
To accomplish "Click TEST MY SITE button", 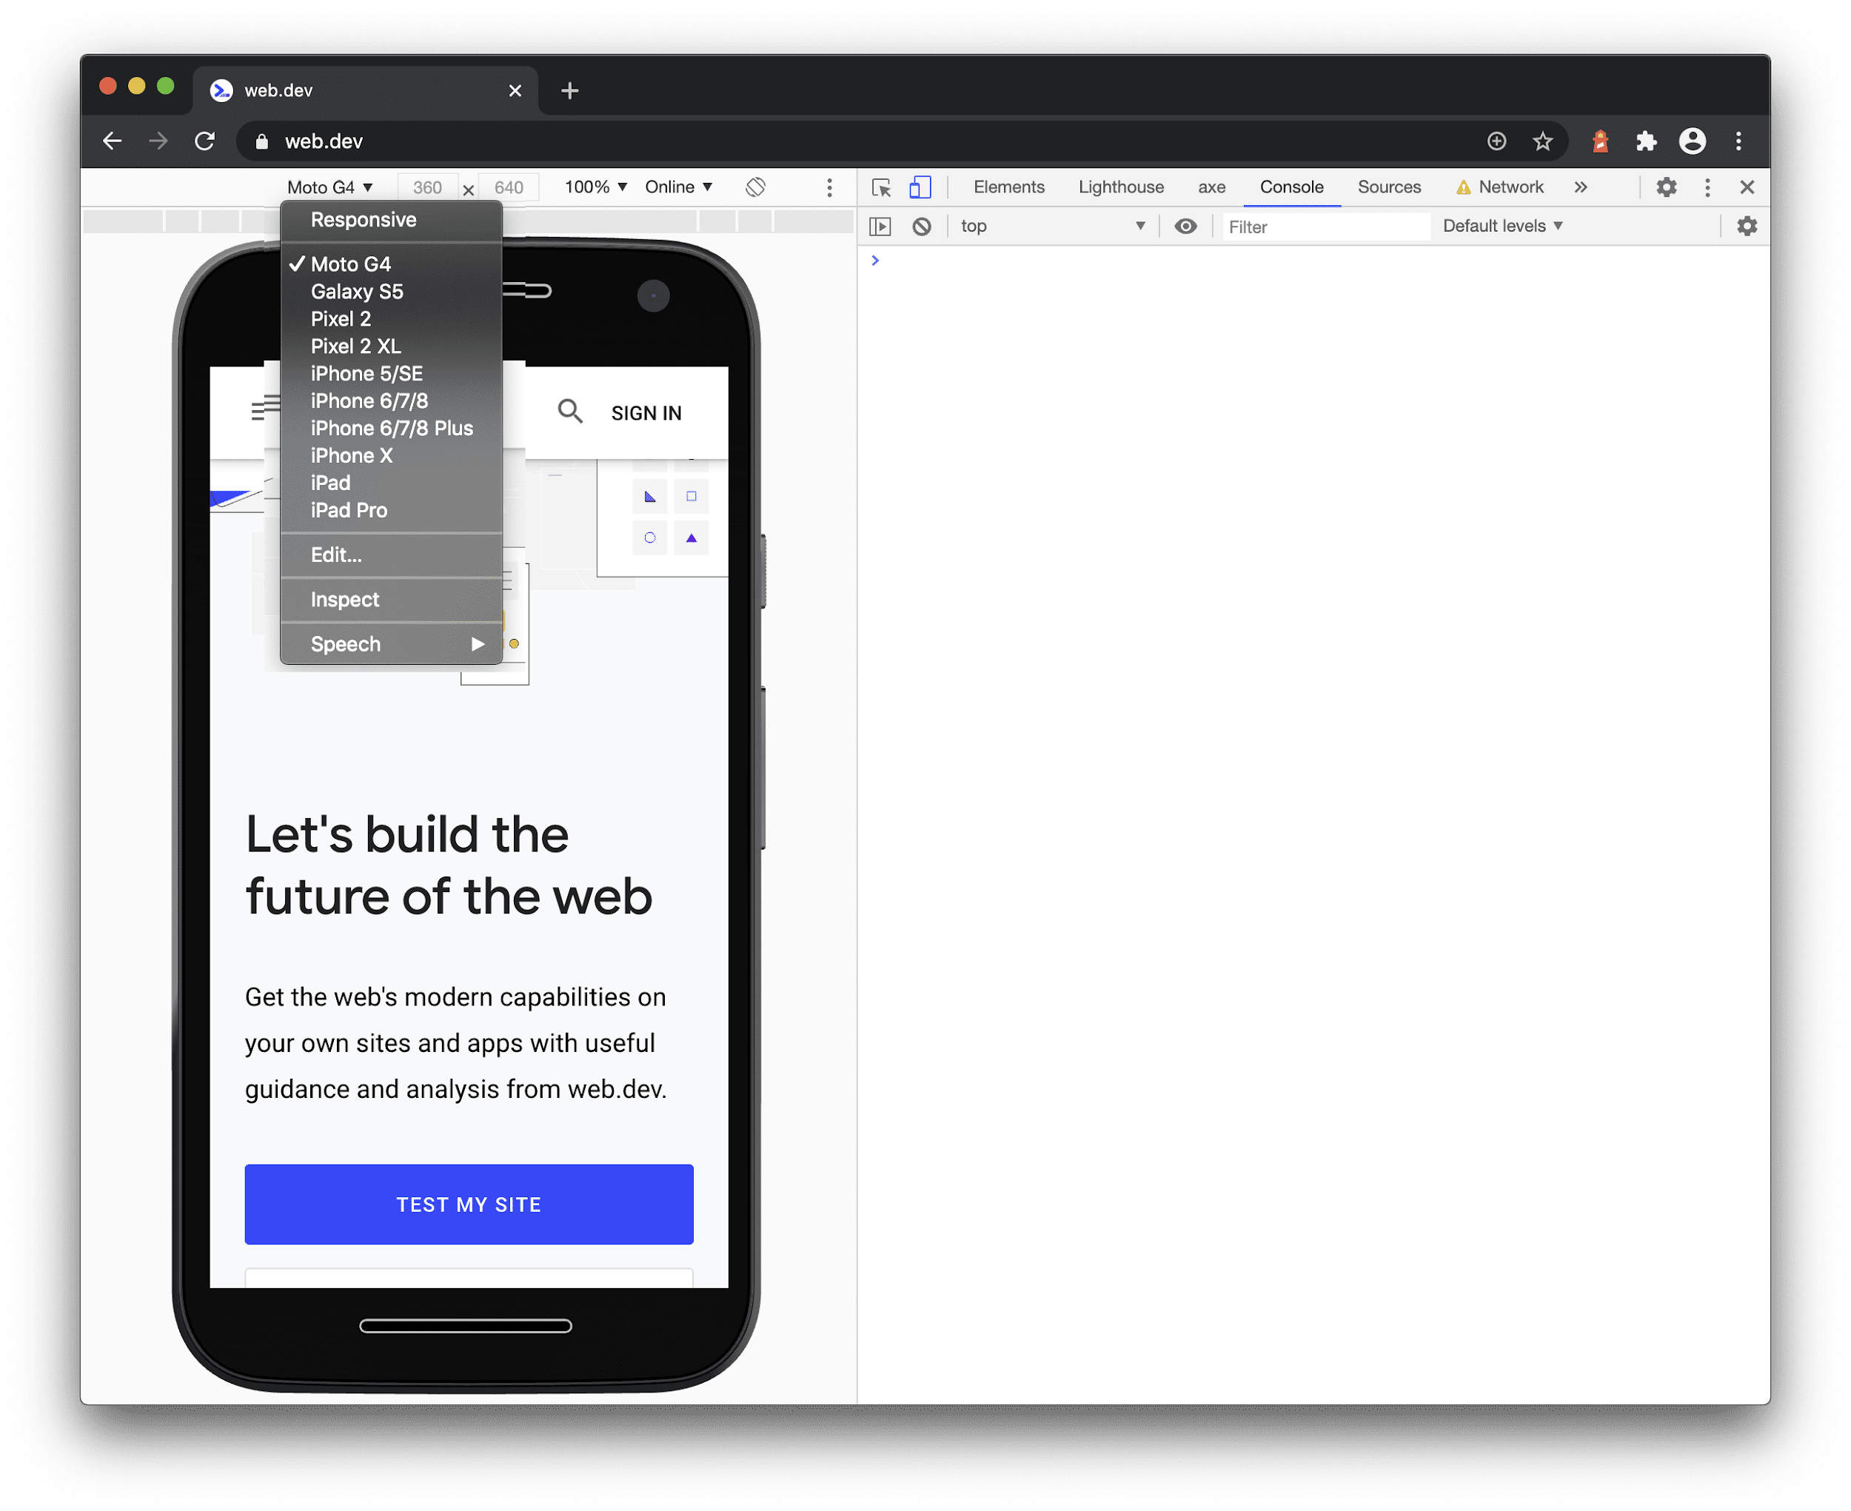I will pyautogui.click(x=469, y=1204).
